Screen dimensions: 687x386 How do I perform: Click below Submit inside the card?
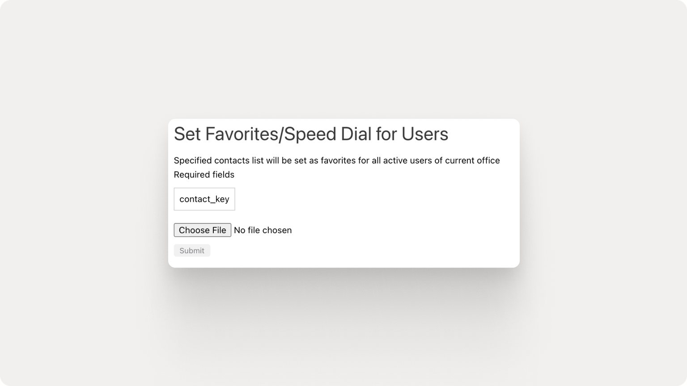click(x=268, y=261)
